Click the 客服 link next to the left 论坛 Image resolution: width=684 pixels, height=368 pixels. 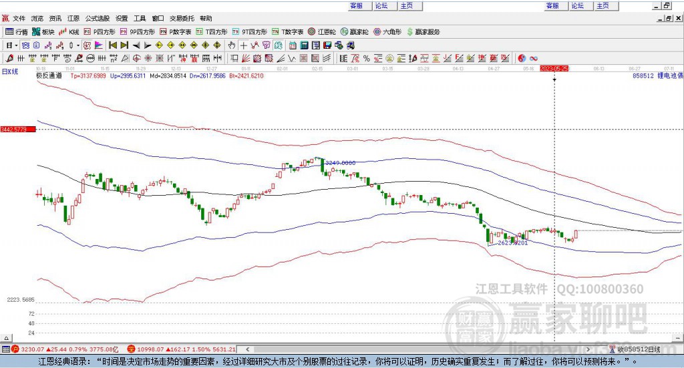pos(357,5)
